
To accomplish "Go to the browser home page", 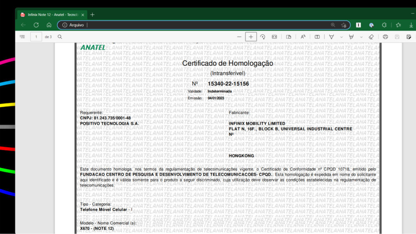I will click(49, 25).
